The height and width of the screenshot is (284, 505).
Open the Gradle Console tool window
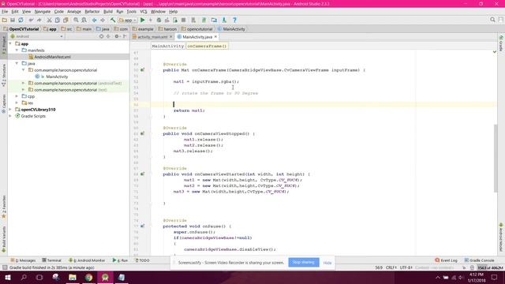coord(479,260)
